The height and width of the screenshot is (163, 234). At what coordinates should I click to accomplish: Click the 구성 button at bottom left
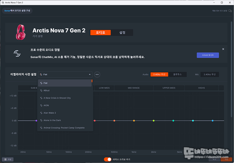pyautogui.click(x=8, y=159)
